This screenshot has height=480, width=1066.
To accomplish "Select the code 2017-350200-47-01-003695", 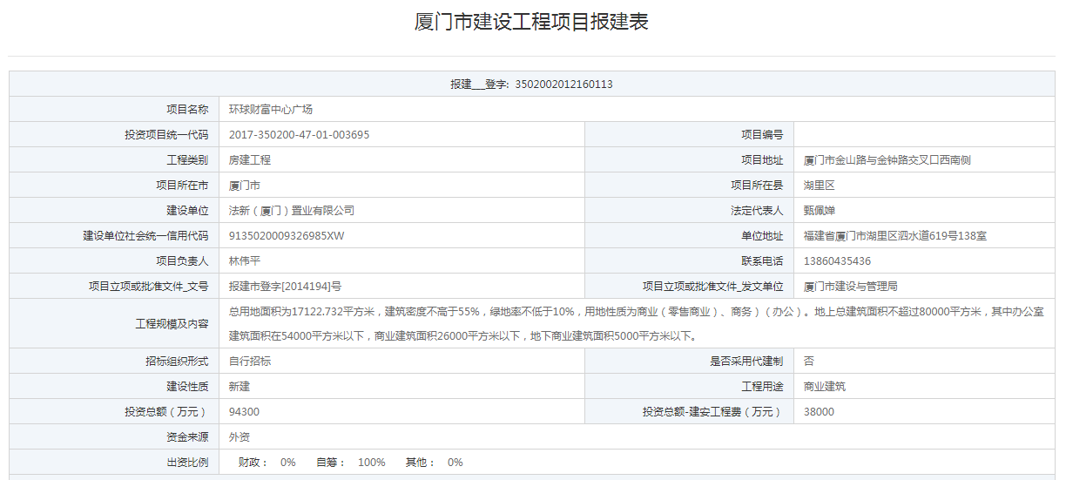I will (299, 135).
